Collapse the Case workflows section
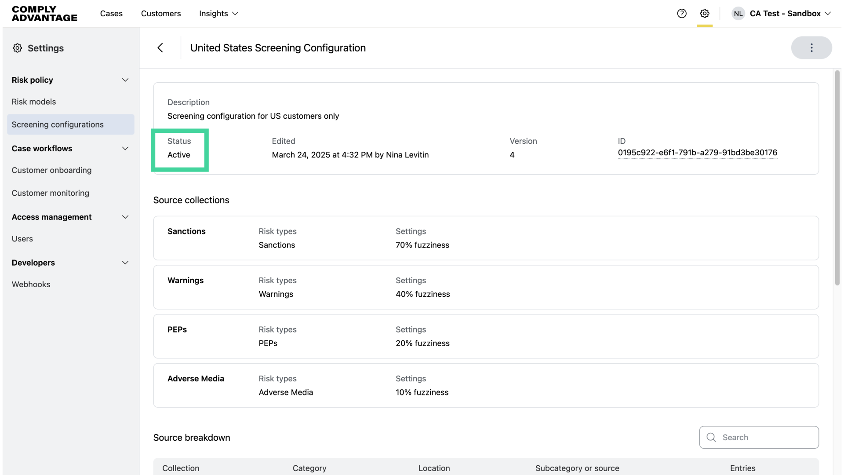This screenshot has width=844, height=475. tap(125, 149)
